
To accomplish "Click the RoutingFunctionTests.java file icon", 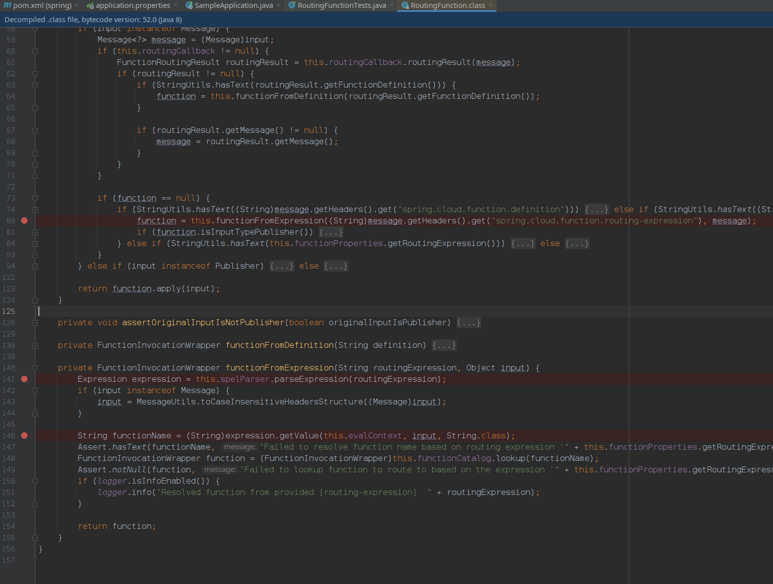I will (292, 5).
